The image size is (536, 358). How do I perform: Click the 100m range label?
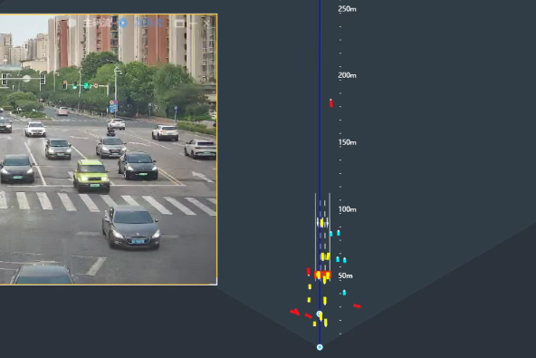347,209
